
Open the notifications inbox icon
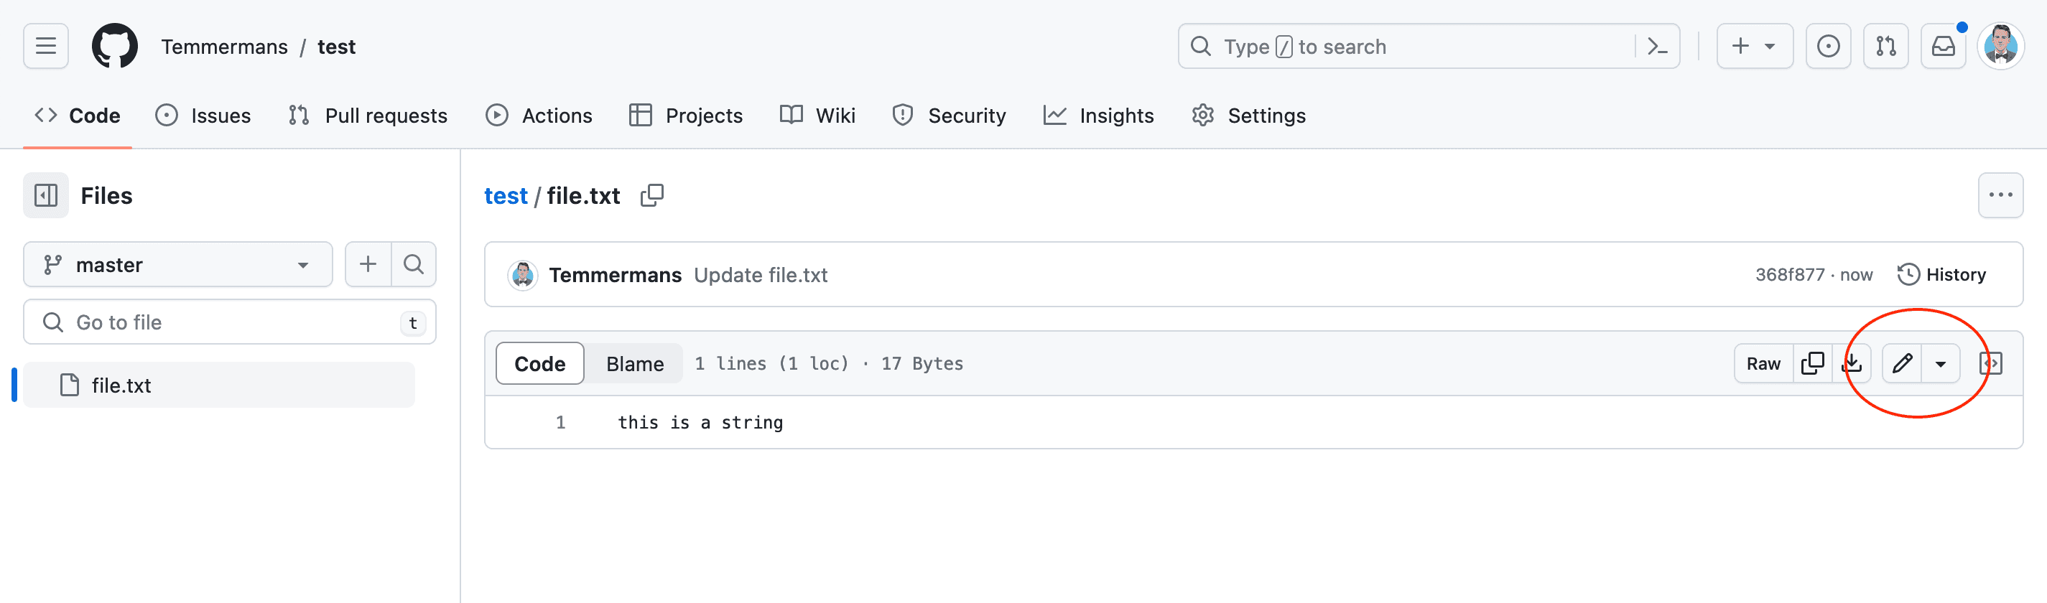coord(1942,47)
